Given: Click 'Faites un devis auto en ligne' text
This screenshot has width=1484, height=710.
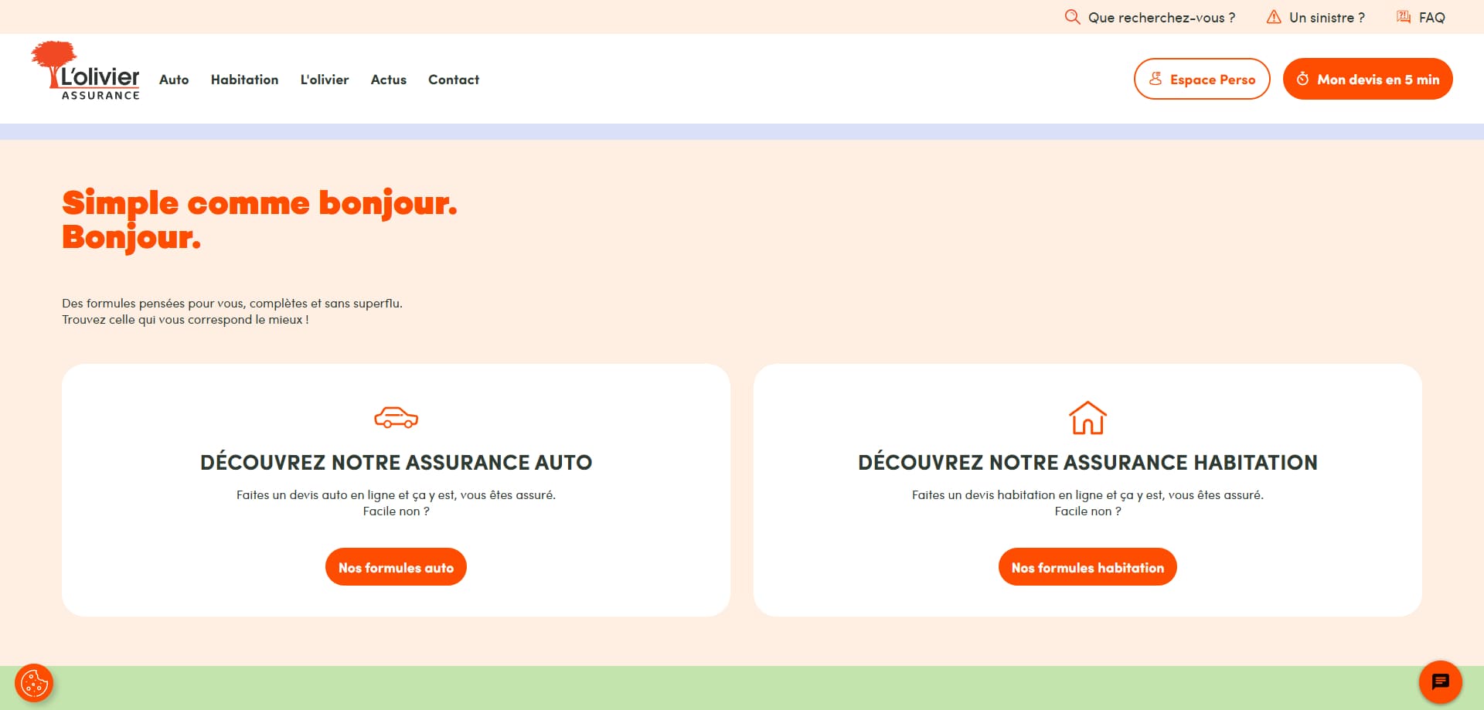Looking at the screenshot, I should [396, 503].
